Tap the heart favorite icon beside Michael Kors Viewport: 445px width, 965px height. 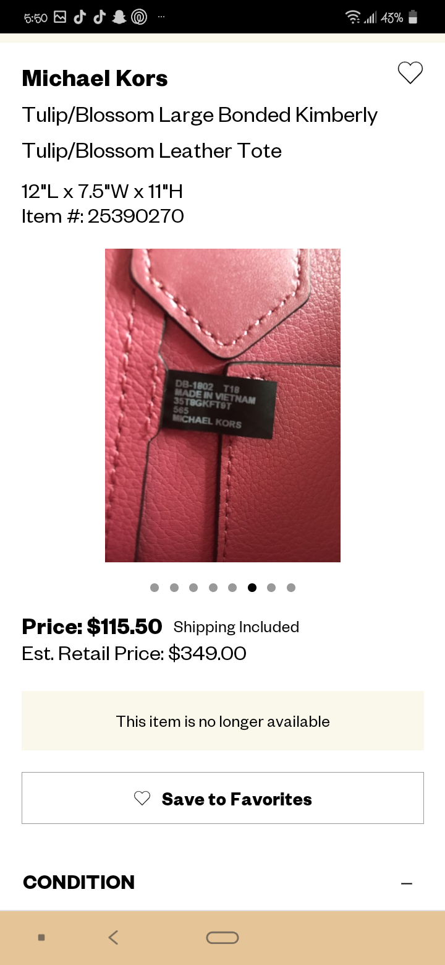(x=410, y=73)
